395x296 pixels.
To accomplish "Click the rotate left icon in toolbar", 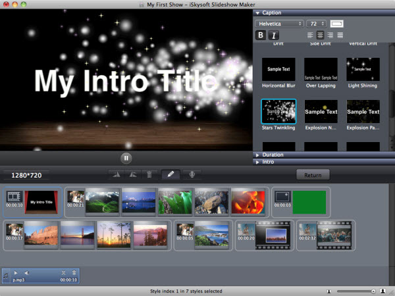I will (x=117, y=174).
